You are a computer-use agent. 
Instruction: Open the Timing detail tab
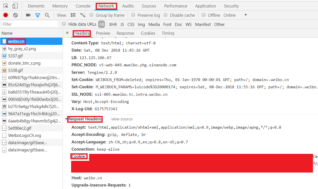point(168,33)
